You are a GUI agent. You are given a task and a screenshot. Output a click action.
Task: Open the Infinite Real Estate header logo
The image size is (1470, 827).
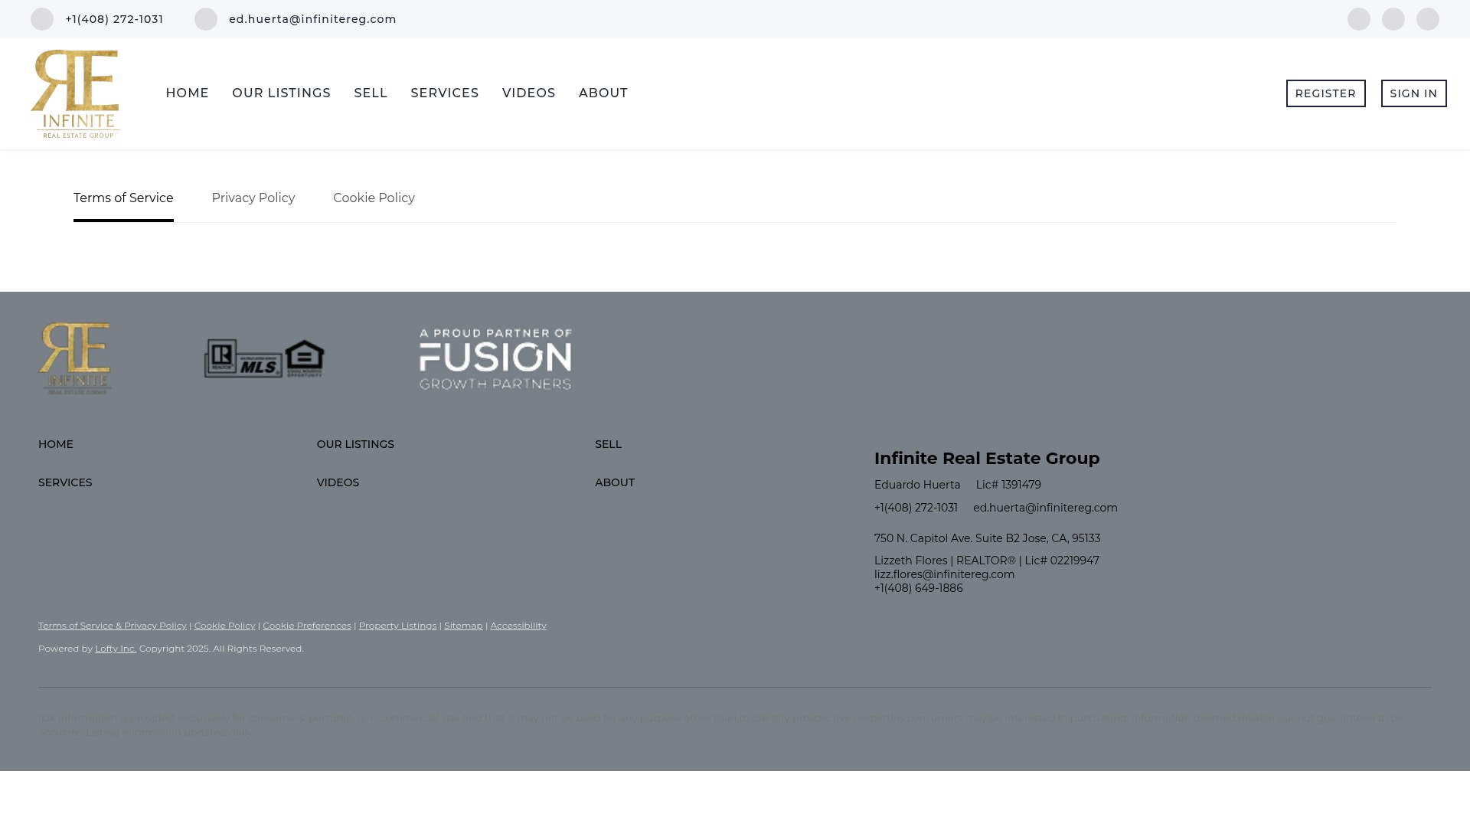(x=75, y=93)
